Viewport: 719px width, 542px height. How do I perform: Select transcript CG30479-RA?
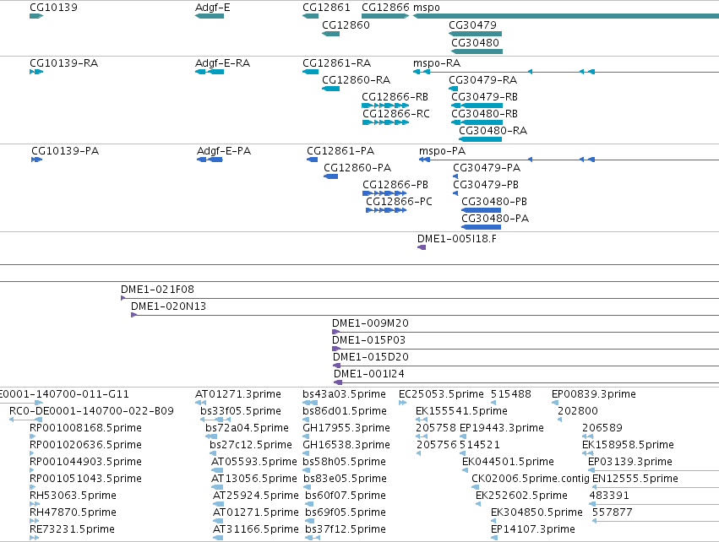[453, 89]
